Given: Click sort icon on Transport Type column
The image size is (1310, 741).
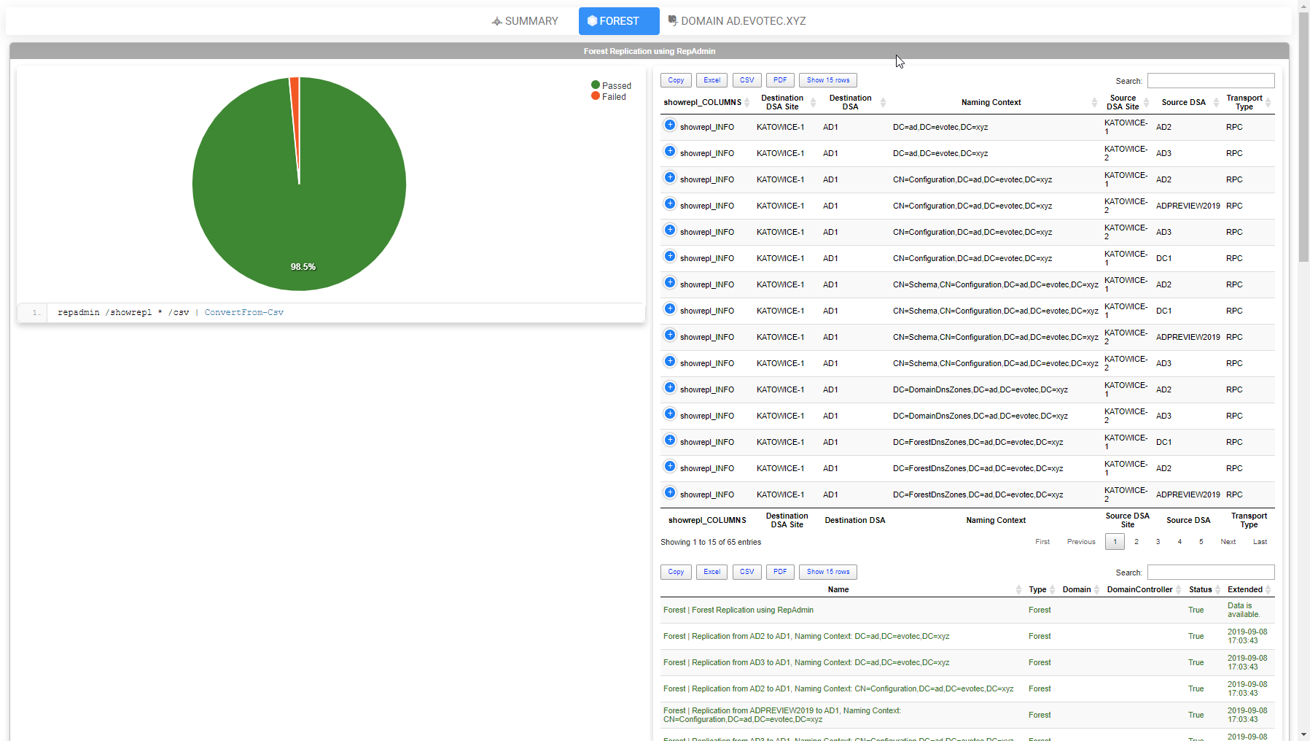Looking at the screenshot, I should point(1268,103).
